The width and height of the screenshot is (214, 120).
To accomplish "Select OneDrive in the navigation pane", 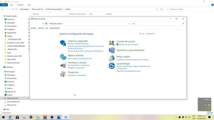I will tap(9, 67).
